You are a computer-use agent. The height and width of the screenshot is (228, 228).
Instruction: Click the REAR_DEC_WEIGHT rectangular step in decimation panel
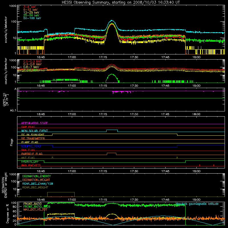(x=61, y=194)
